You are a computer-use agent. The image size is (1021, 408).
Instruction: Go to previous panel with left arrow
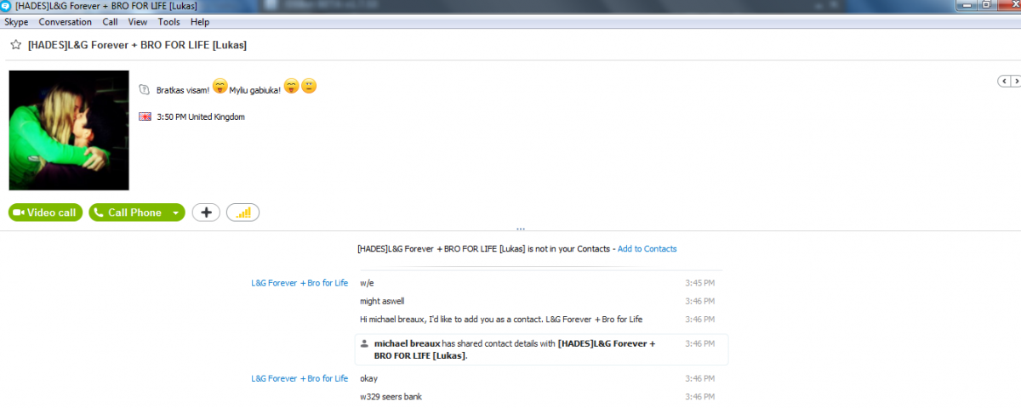[1004, 81]
